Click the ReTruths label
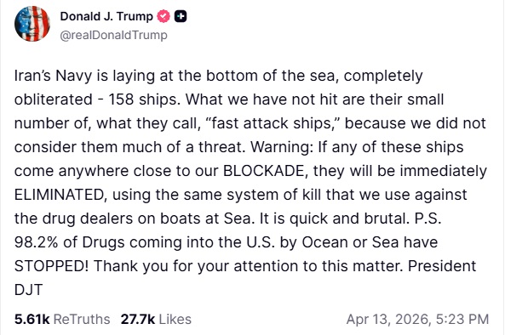This screenshot has width=505, height=335. 82,319
